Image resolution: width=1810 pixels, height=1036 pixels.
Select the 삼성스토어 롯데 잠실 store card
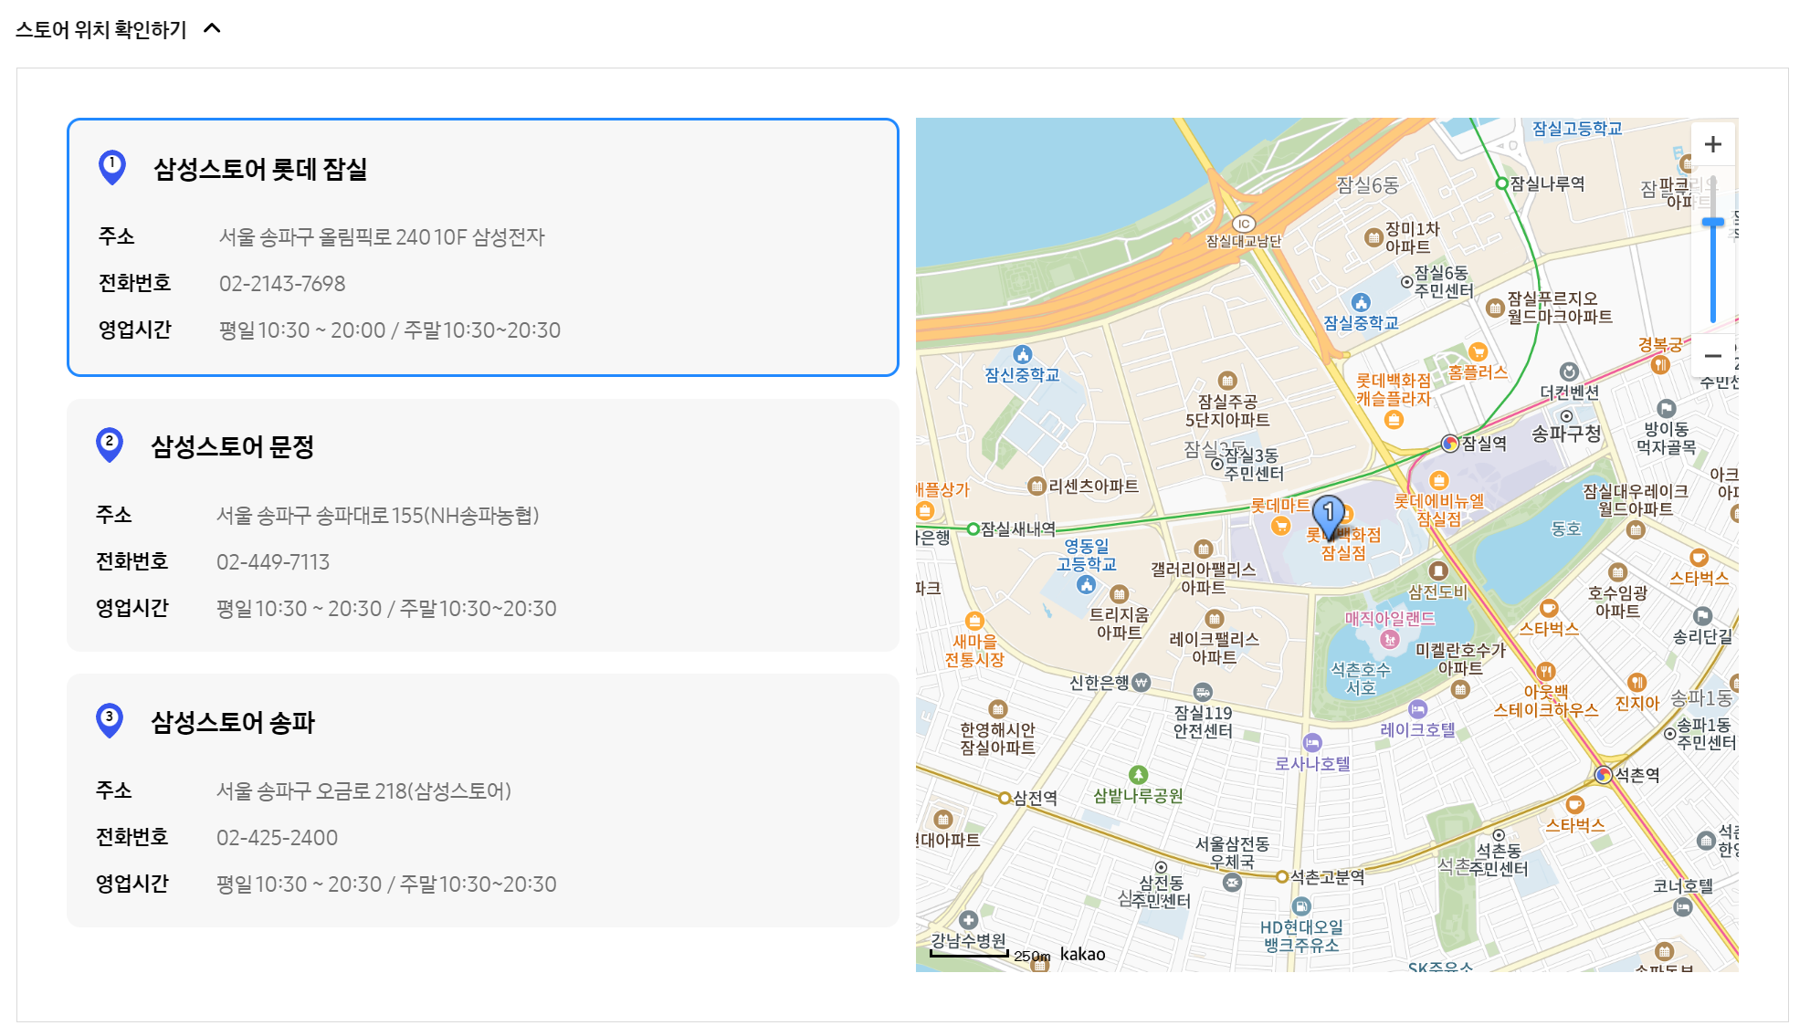(482, 246)
